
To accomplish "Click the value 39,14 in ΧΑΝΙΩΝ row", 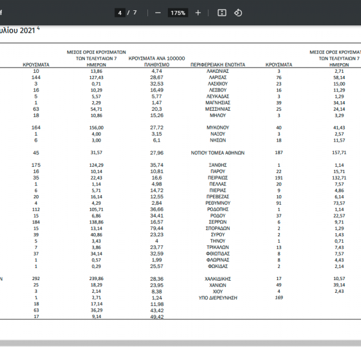I will coord(339,285).
